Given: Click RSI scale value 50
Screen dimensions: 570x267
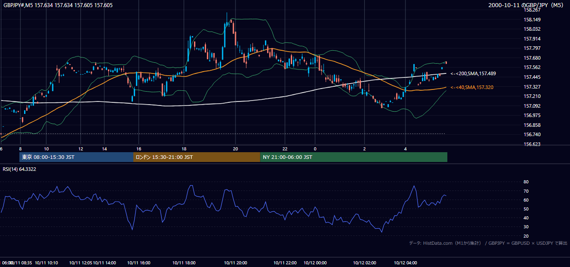Looking at the screenshot, I should pos(526,209).
